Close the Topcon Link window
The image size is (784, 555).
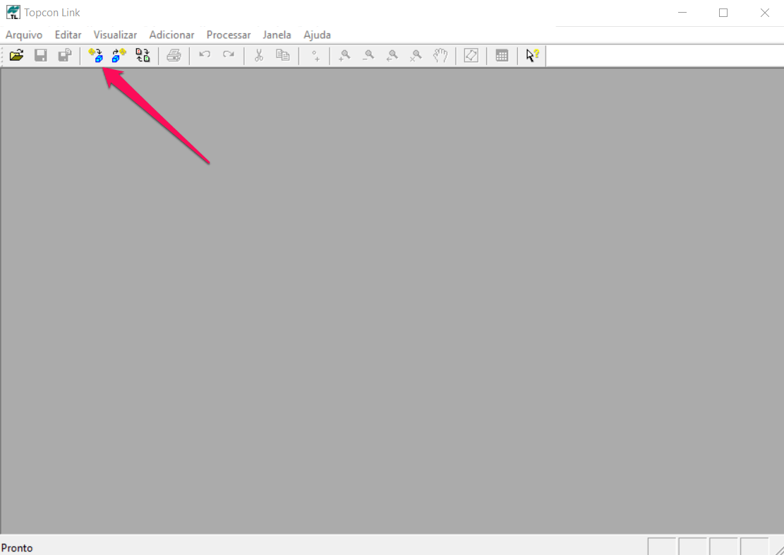pos(764,13)
